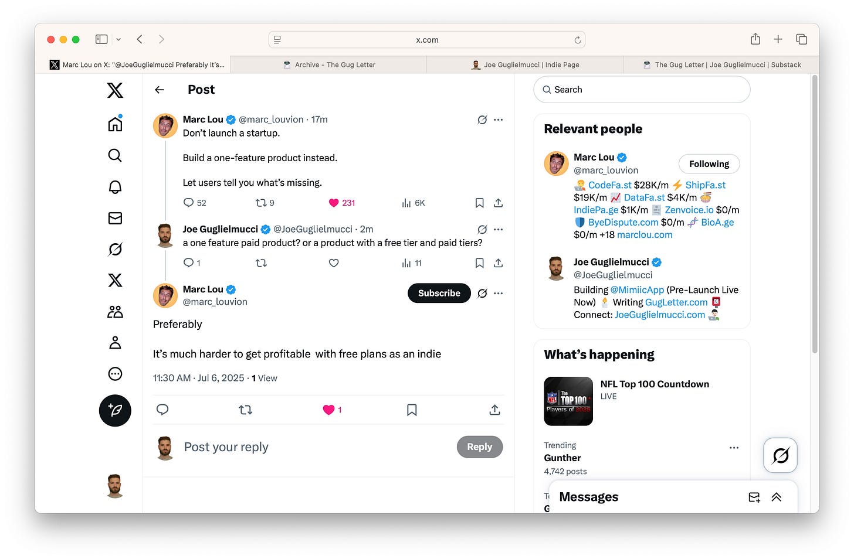Unlike the post with 231 likes

coord(342,203)
